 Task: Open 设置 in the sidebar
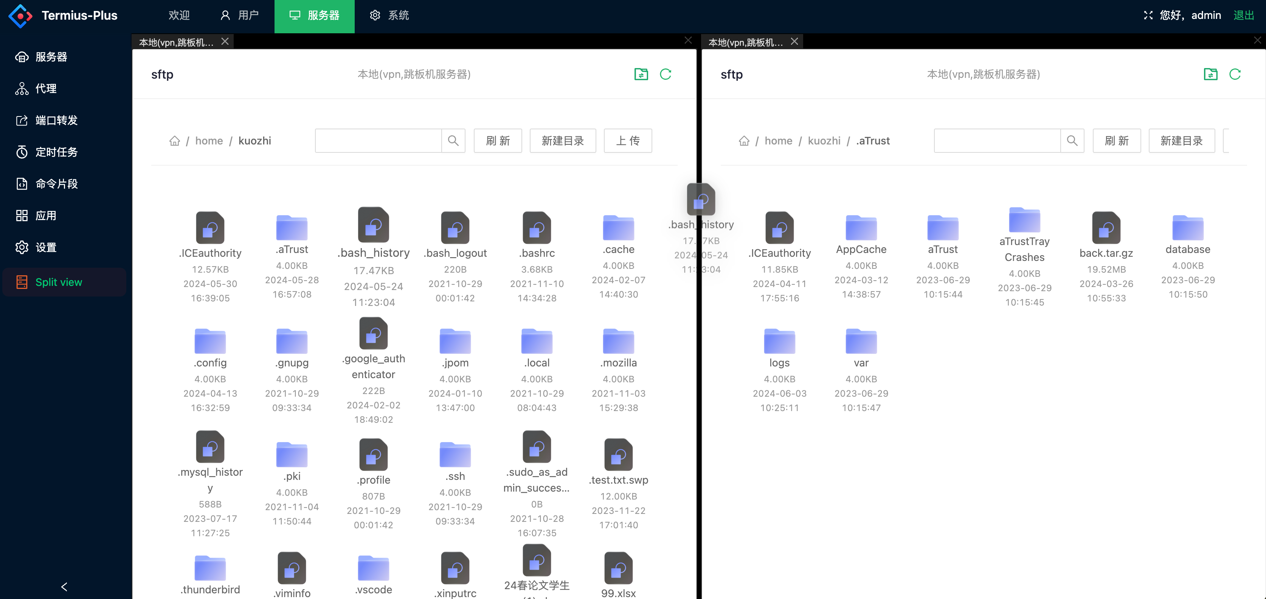36,247
